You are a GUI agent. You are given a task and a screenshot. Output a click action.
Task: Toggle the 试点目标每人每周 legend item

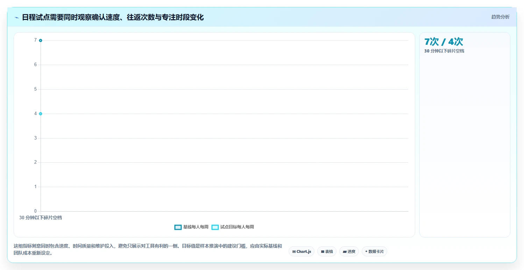[233, 227]
